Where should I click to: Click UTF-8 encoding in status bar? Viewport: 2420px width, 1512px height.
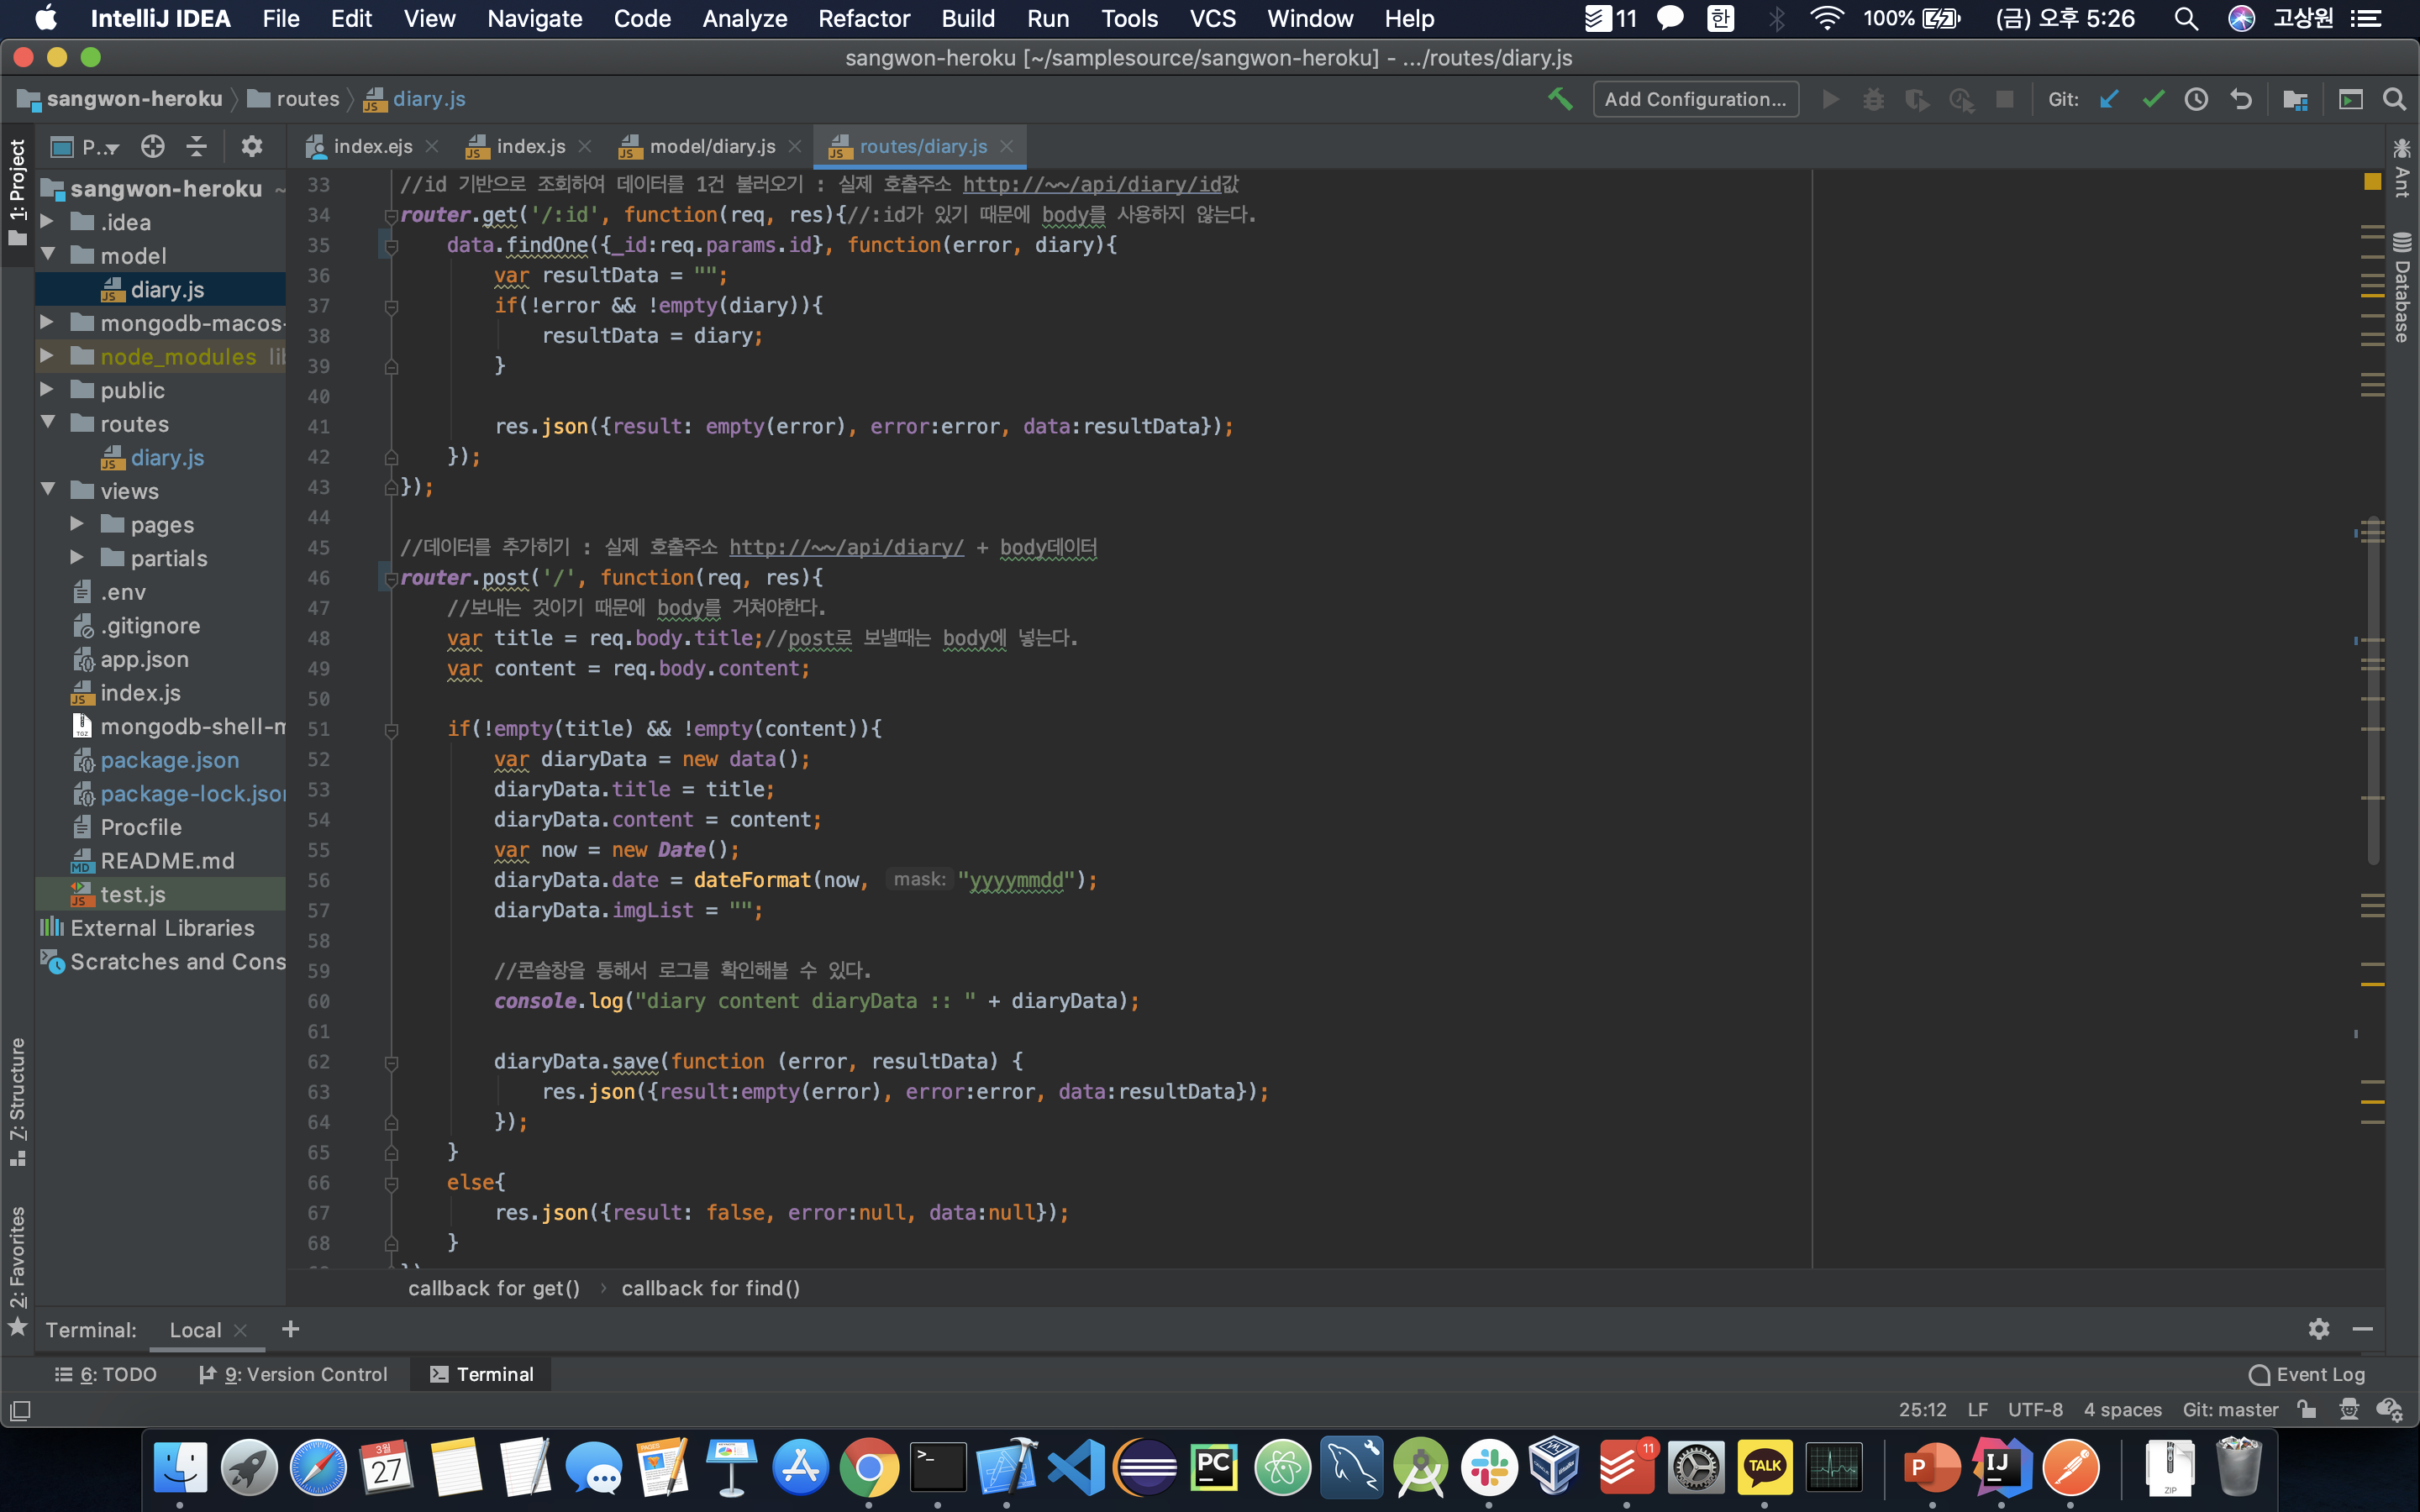pos(2035,1409)
